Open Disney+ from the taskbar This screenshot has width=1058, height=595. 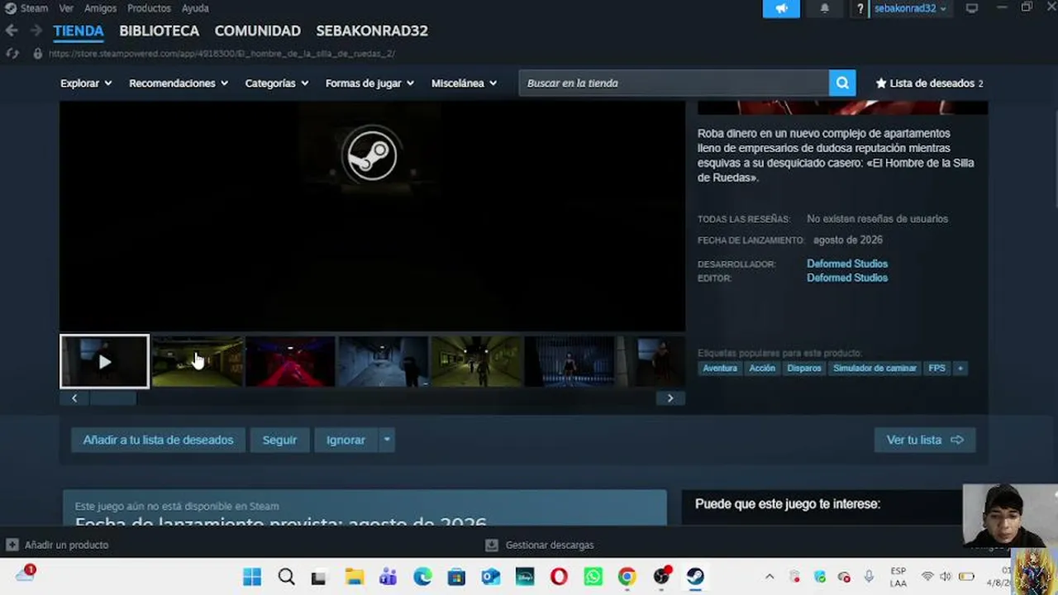[525, 576]
